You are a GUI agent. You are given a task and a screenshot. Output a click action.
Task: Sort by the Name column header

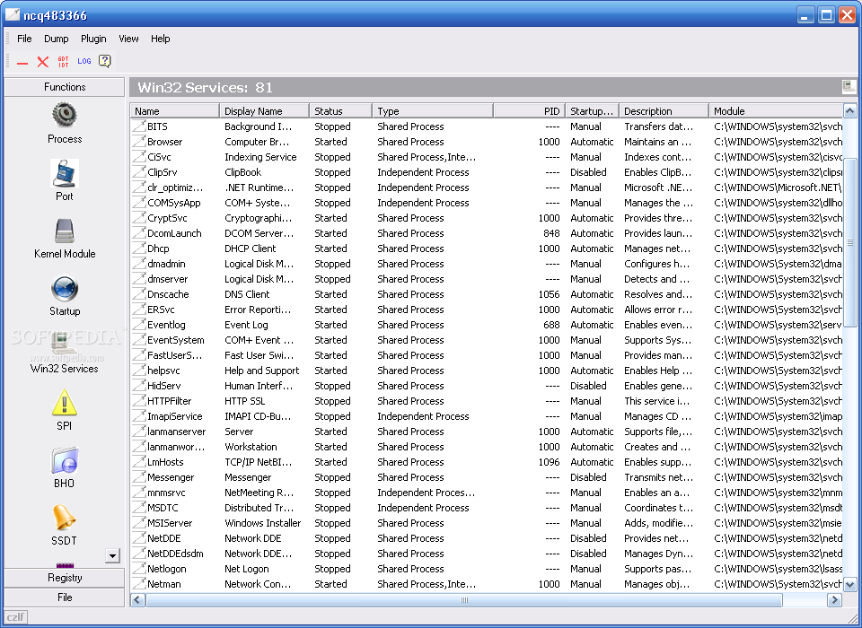tap(175, 111)
